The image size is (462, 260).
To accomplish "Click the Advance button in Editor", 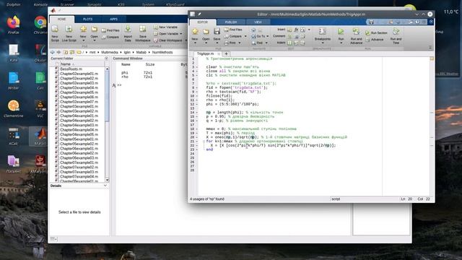I will [375, 40].
